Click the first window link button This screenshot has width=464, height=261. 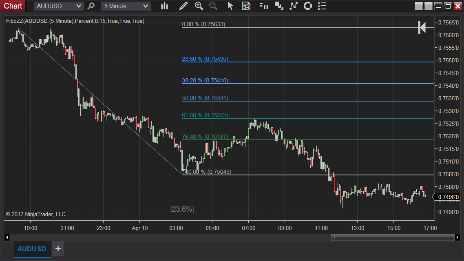click(418, 6)
